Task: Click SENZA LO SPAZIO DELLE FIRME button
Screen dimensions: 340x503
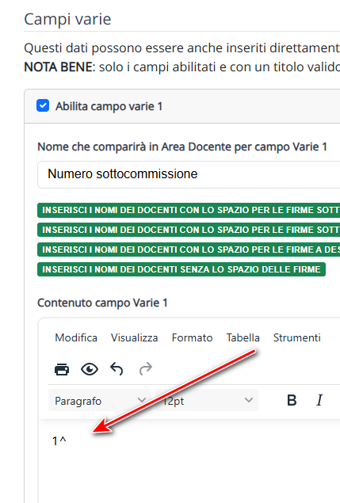Action: (181, 269)
